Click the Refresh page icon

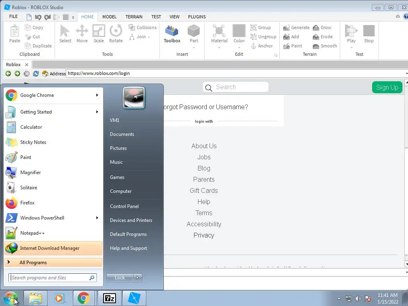(x=36, y=74)
